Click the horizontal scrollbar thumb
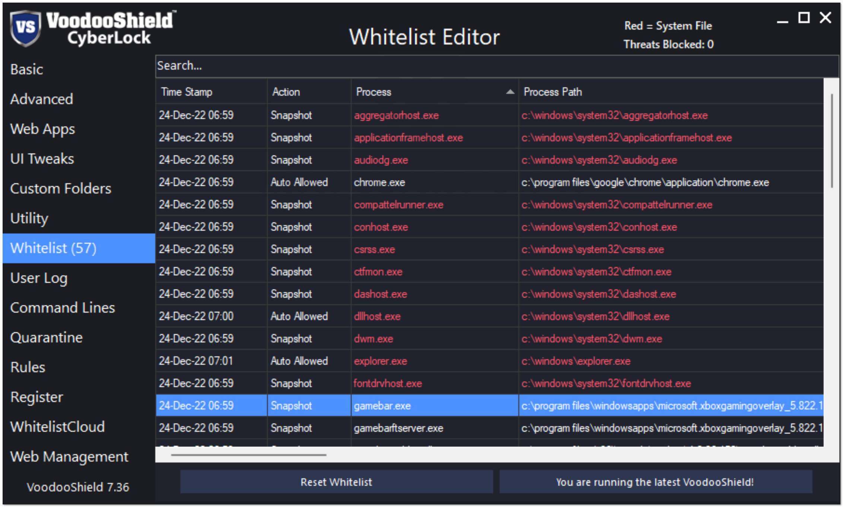 249,455
